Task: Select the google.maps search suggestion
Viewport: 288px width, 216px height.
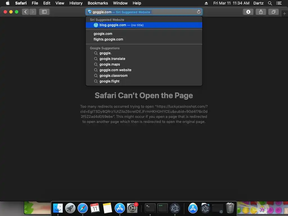Action: pos(144,64)
